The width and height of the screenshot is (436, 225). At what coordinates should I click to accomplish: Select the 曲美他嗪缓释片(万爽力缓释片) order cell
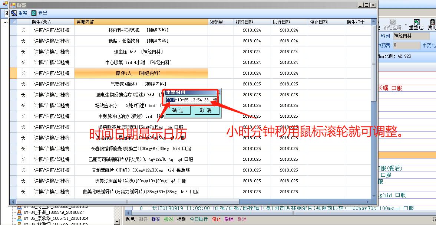coord(141,192)
